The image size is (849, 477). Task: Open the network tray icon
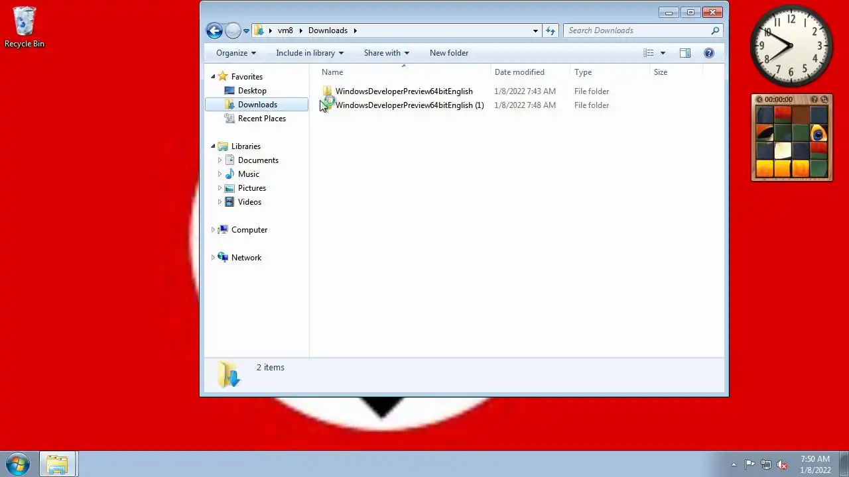pos(766,465)
